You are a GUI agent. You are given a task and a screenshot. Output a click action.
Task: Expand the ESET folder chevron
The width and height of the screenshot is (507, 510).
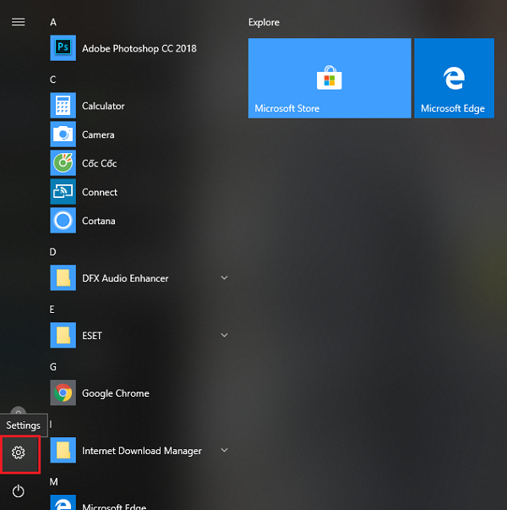pos(224,336)
